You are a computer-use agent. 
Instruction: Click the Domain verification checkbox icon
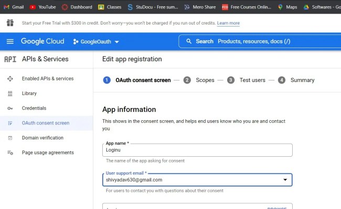pyautogui.click(x=10, y=138)
